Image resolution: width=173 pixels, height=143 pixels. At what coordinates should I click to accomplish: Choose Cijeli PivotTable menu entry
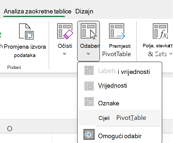click(120, 117)
